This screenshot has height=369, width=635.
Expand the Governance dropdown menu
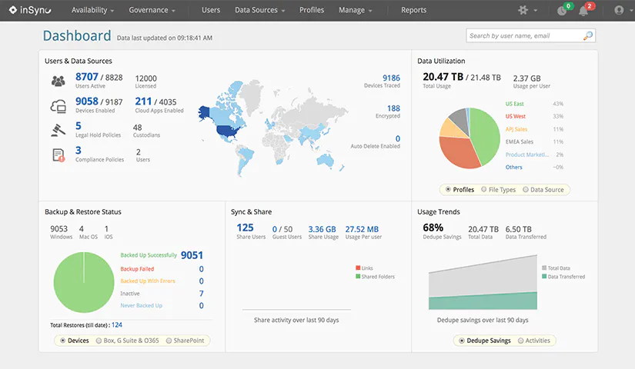coord(152,10)
